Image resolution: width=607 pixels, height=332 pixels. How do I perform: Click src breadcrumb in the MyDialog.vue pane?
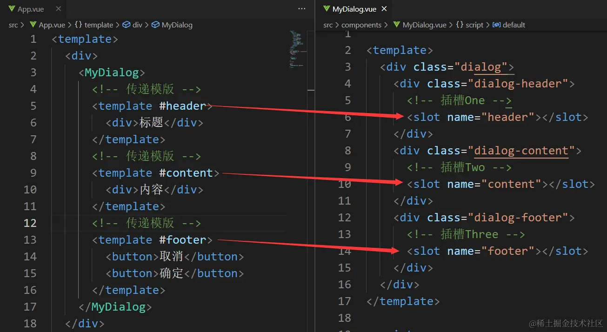328,25
